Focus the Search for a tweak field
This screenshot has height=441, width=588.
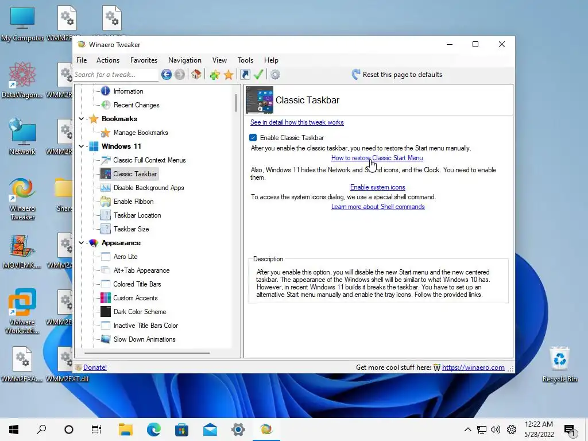(116, 75)
